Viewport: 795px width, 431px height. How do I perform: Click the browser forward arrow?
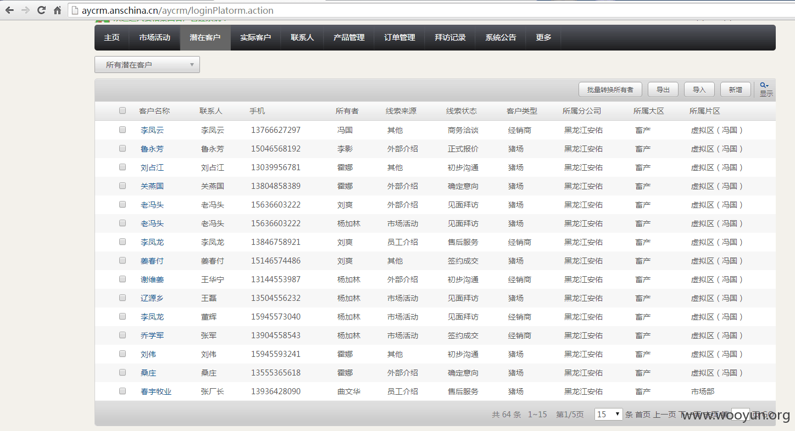click(25, 10)
